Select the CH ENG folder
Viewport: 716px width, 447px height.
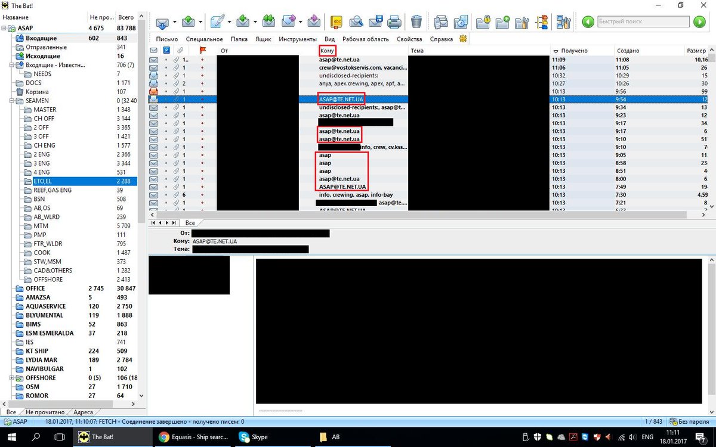45,145
